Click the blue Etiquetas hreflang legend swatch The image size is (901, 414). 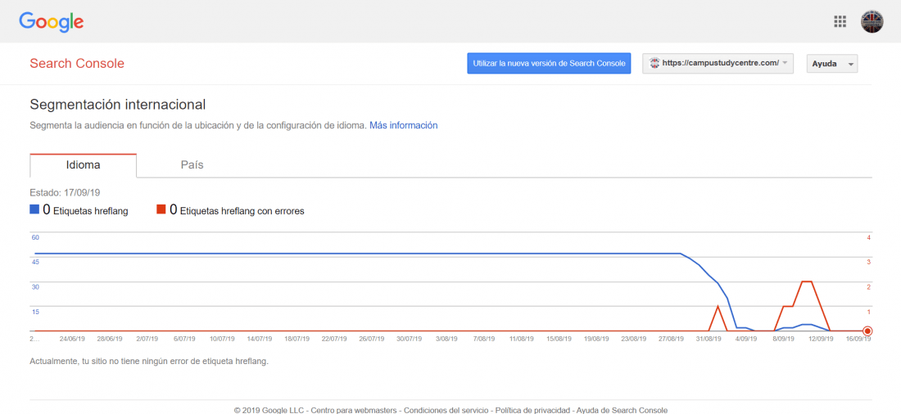(x=34, y=209)
